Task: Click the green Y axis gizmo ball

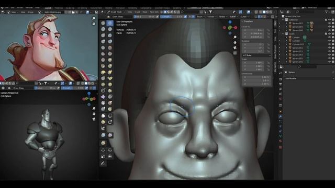Action: [x=230, y=28]
